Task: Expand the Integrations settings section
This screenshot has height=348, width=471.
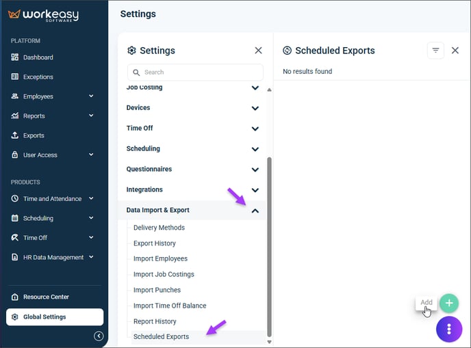Action: click(x=255, y=190)
